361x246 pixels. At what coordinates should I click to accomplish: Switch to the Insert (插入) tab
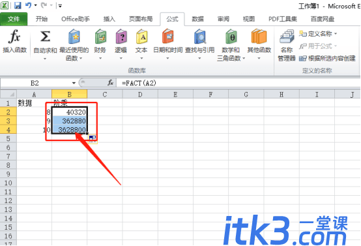pyautogui.click(x=109, y=19)
